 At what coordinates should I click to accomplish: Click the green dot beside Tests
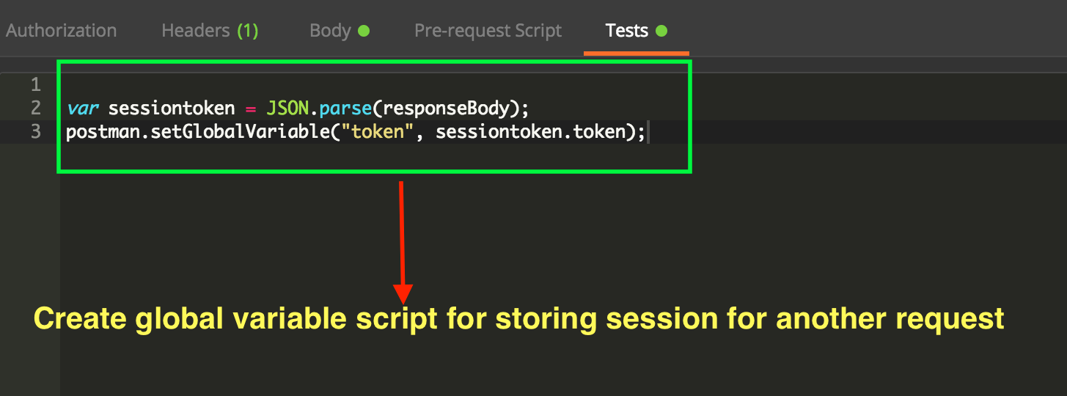(x=661, y=31)
